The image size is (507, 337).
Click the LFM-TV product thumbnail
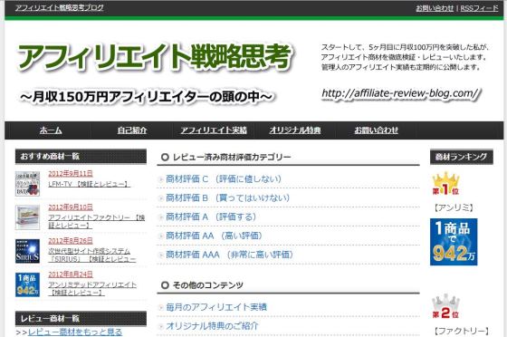pos(27,184)
